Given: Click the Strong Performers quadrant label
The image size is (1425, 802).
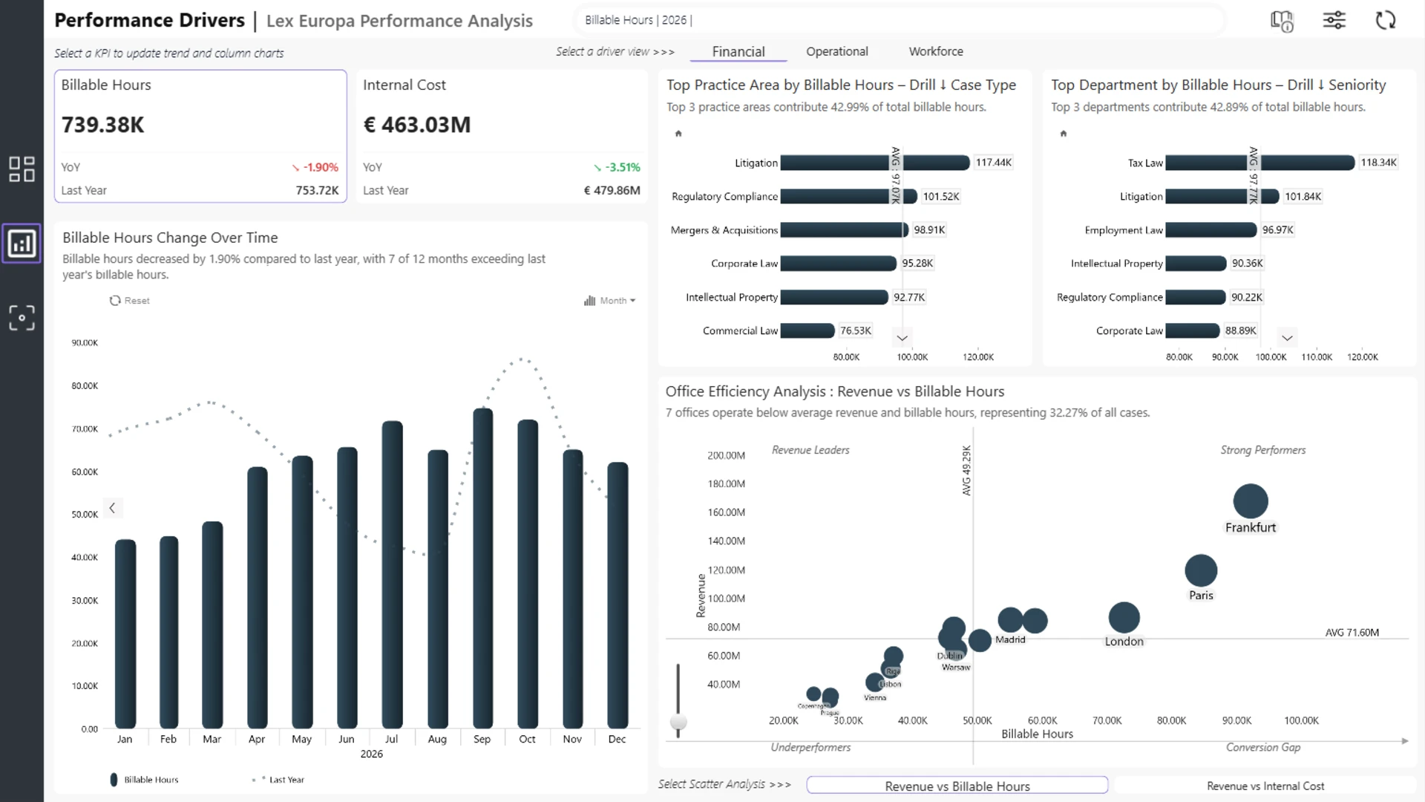Looking at the screenshot, I should [1262, 450].
